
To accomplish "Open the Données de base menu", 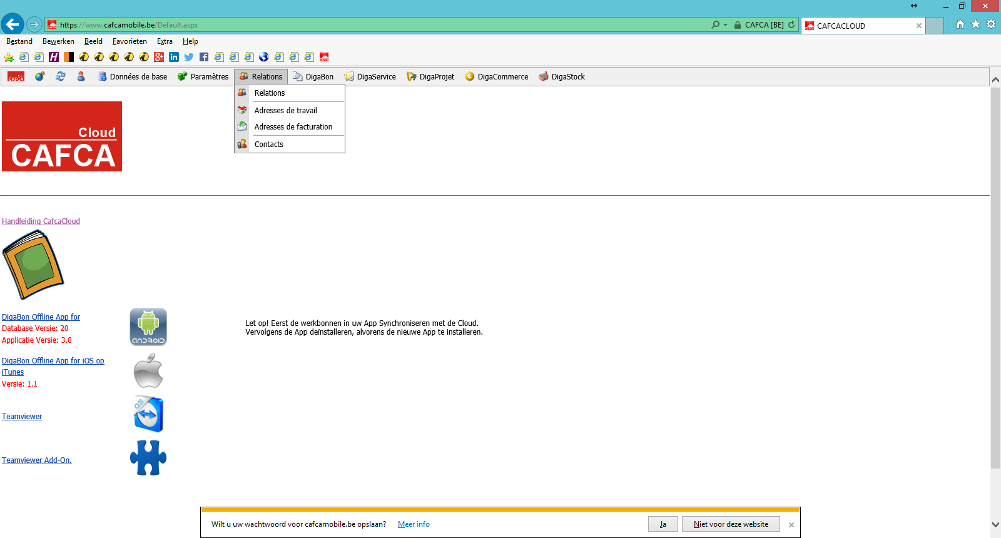I will pyautogui.click(x=133, y=76).
